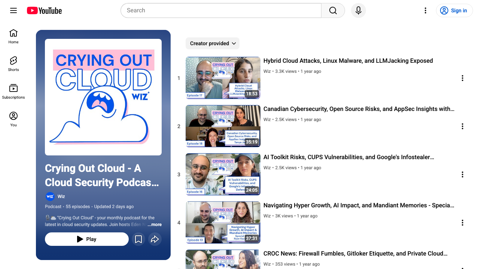This screenshot has width=479, height=269.
Task: Click the Sign in button
Action: point(454,10)
